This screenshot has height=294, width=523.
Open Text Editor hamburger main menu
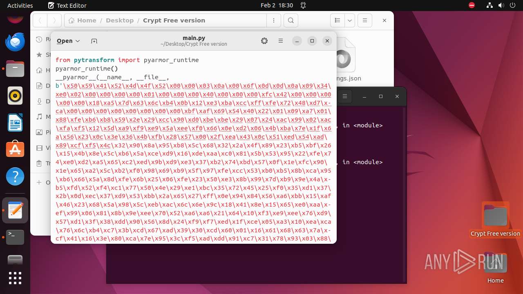tap(281, 41)
